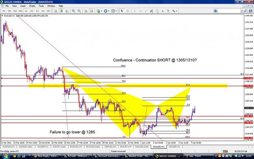This screenshot has width=254, height=159.
Task: Select the Fibonacci retracement tool
Action: [157, 11]
